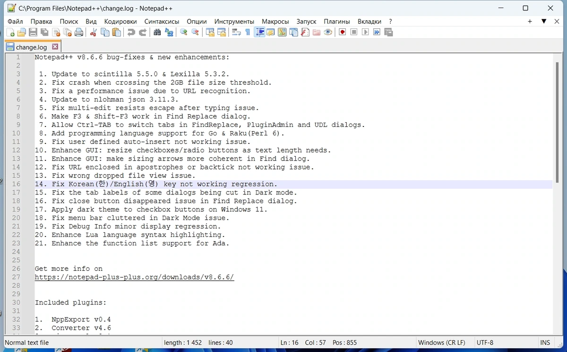Viewport: 567px width, 352px height.
Task: Click the Paste clipboard icon
Action: 116,32
